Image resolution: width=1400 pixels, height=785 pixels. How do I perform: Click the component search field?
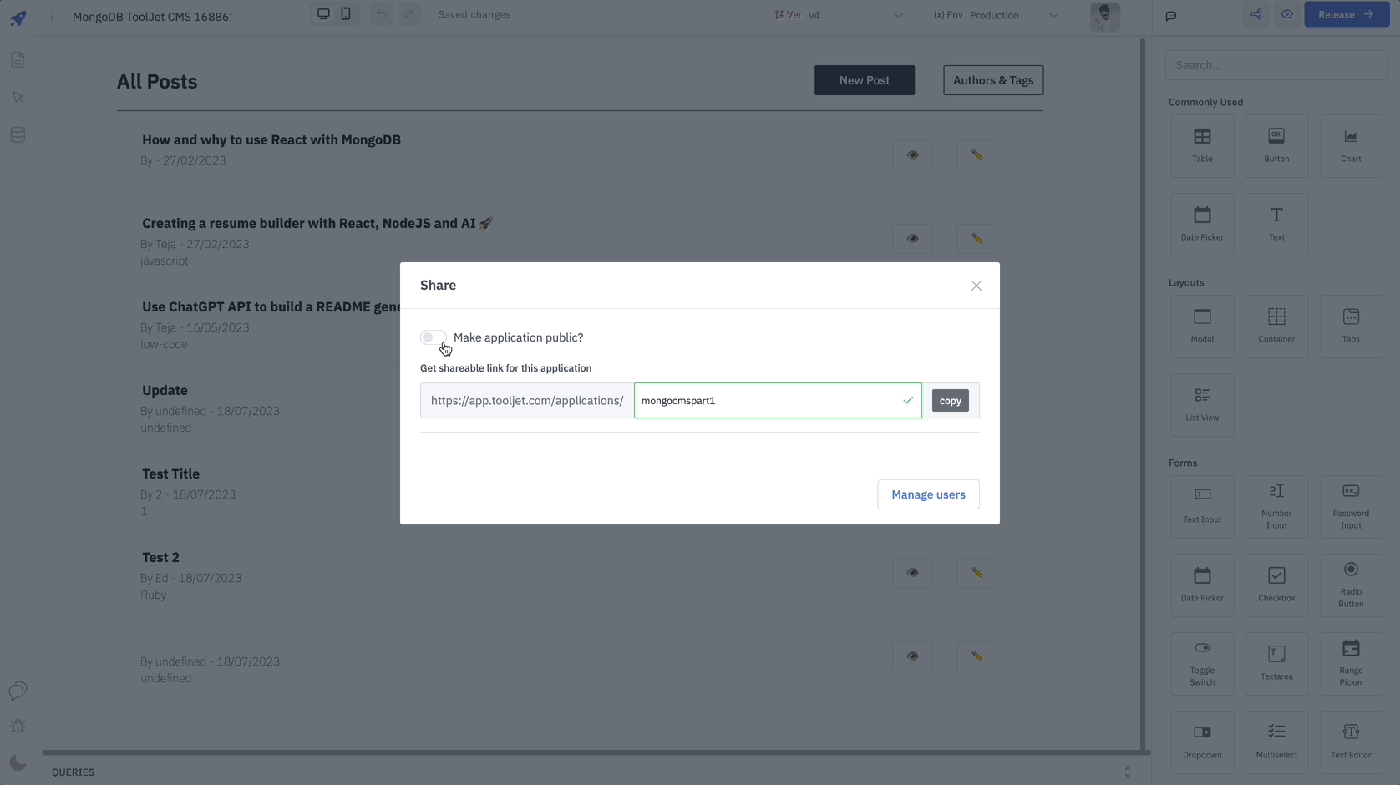click(x=1276, y=65)
